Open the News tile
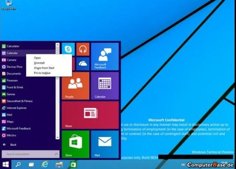Image resolution: width=236 pixels, height=169 pixels. coord(90,115)
